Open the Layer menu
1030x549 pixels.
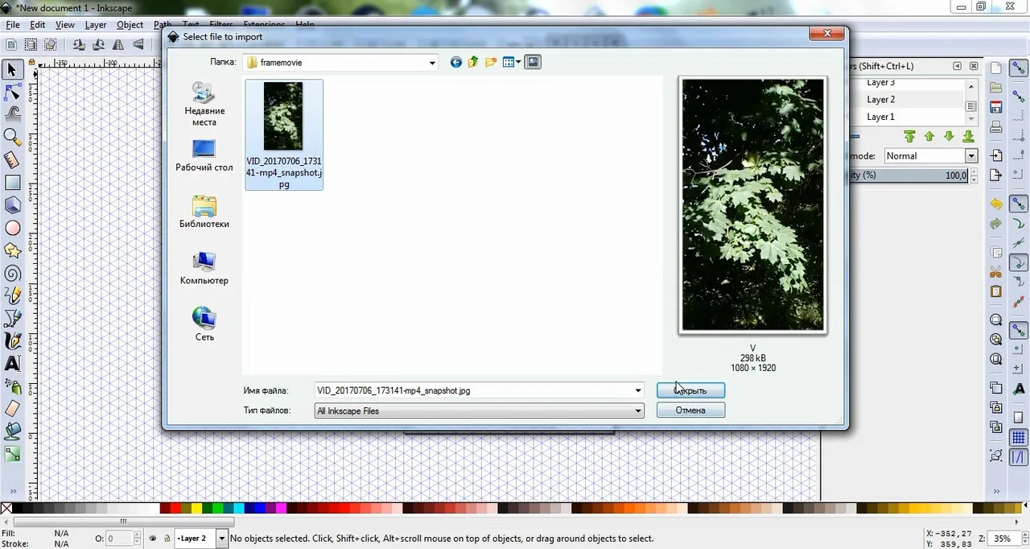pos(96,25)
